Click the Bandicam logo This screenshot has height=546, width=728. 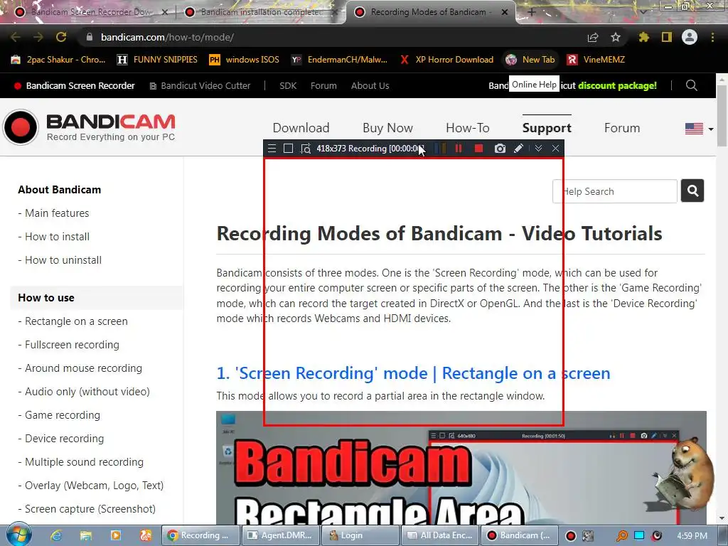pos(89,127)
